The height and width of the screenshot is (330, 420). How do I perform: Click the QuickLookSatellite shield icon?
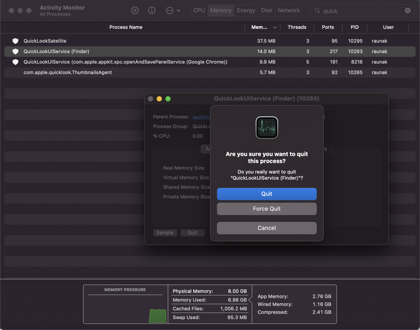[16, 41]
